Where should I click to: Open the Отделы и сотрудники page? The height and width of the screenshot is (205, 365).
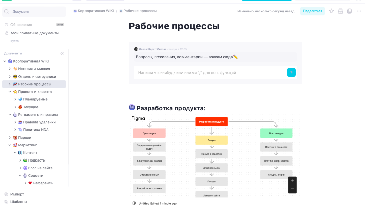click(37, 77)
